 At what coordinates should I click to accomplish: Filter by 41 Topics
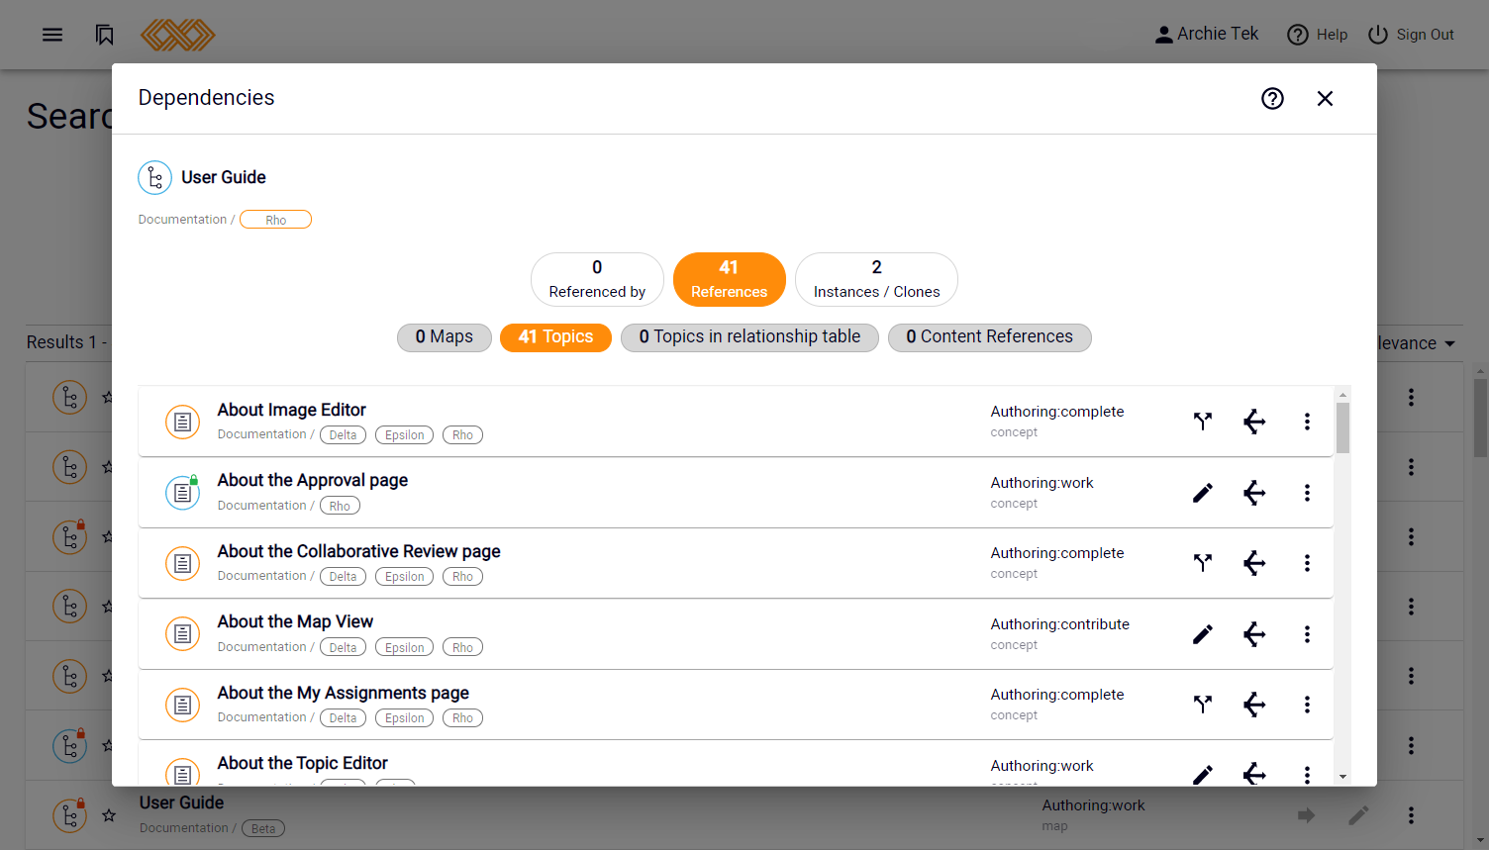tap(555, 337)
